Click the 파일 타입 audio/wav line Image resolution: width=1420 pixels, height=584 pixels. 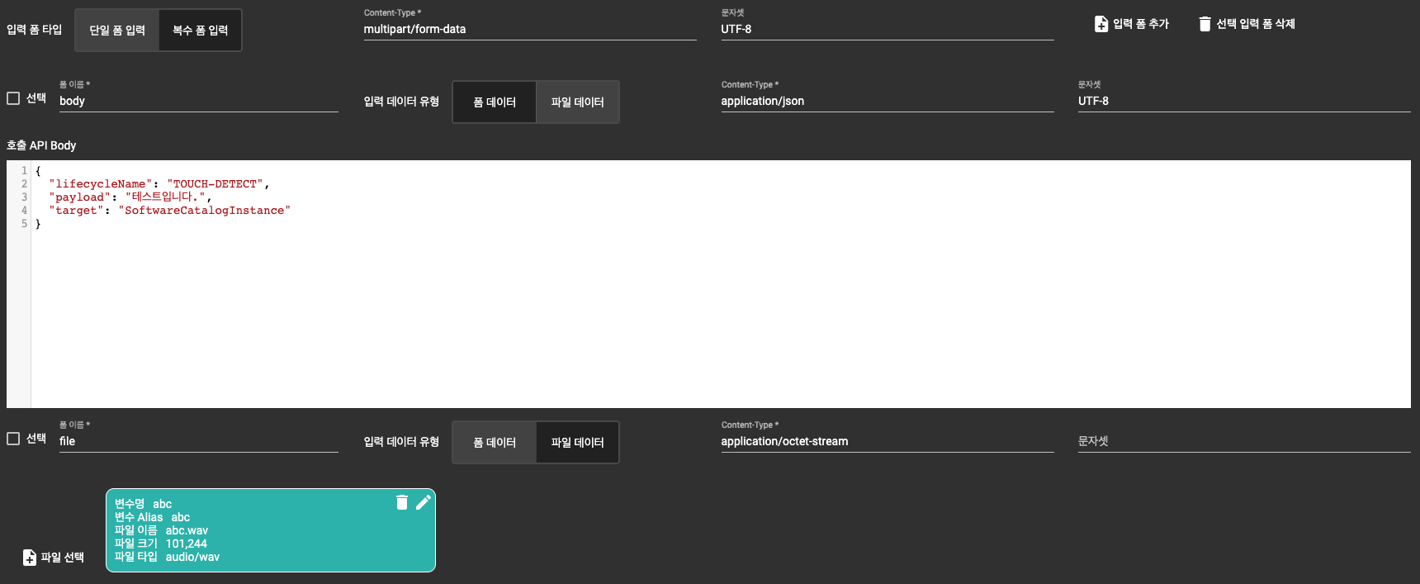pyautogui.click(x=167, y=557)
